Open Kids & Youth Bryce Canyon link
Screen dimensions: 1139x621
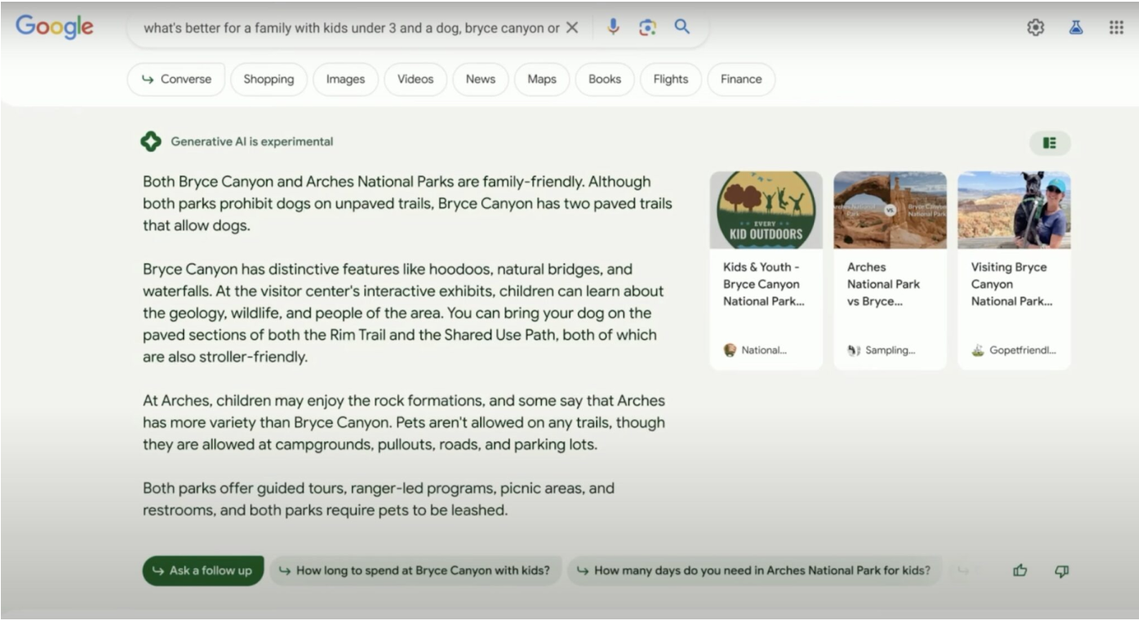pyautogui.click(x=764, y=284)
